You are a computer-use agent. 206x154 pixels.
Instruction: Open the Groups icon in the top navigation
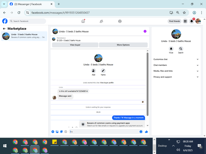(120, 21)
